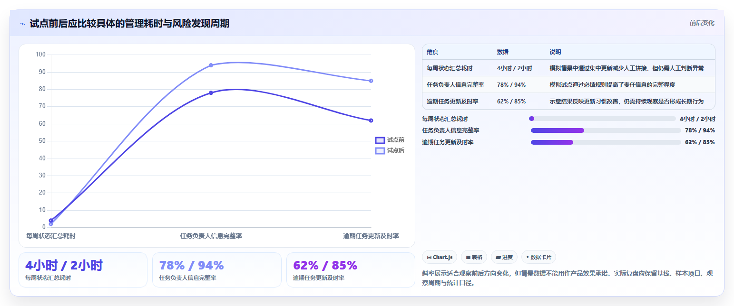The height and width of the screenshot is (306, 734).
Task: Click the 试点后 data point at 94
Action: coord(211,65)
